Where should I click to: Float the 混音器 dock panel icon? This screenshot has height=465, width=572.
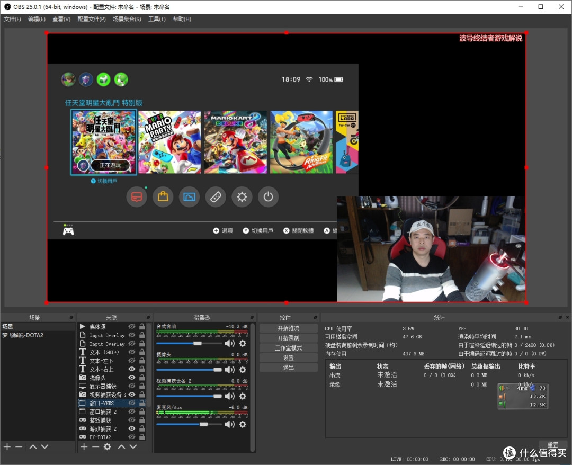(252, 317)
